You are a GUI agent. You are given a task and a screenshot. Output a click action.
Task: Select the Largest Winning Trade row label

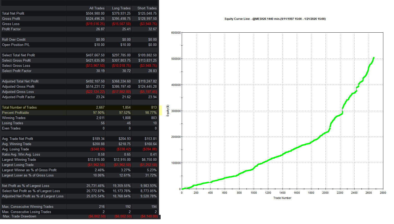(x=19, y=160)
